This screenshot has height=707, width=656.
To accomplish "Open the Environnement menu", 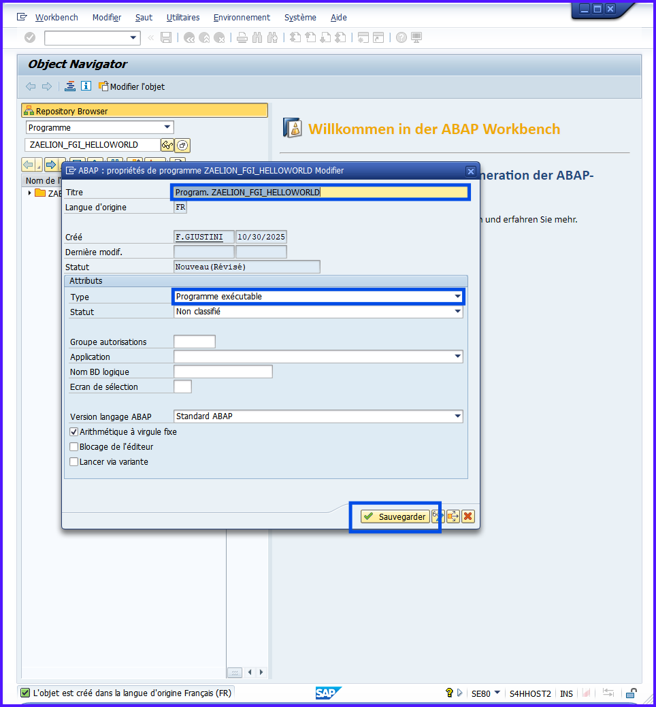I will (x=242, y=18).
